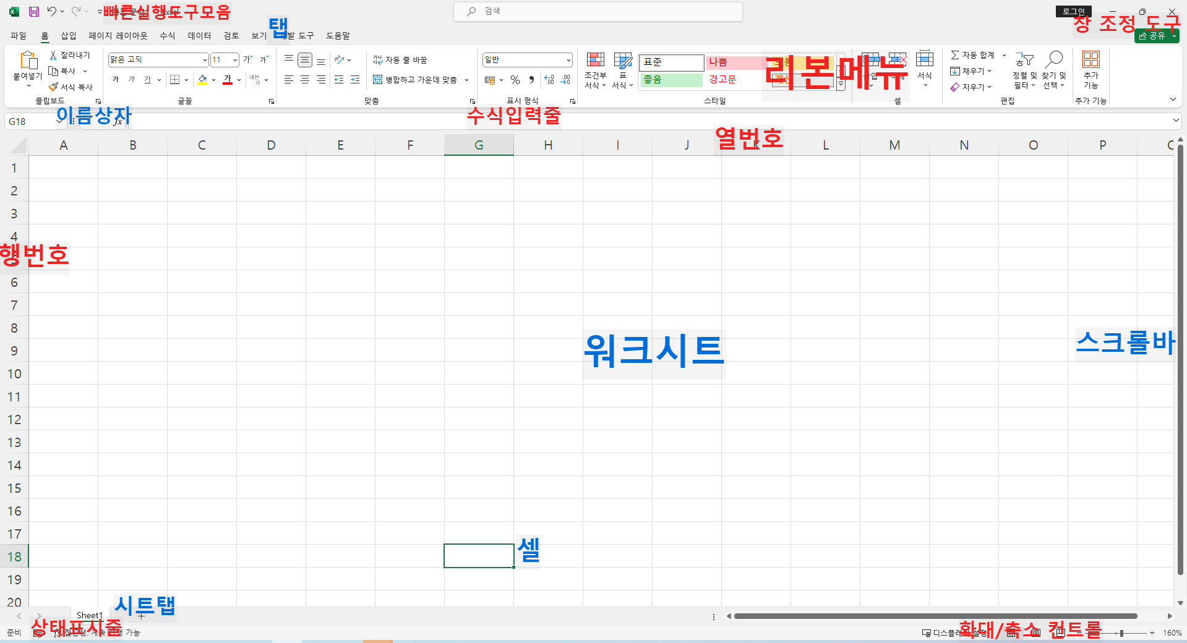
Task: Expand the formula bar
Action: click(1176, 121)
